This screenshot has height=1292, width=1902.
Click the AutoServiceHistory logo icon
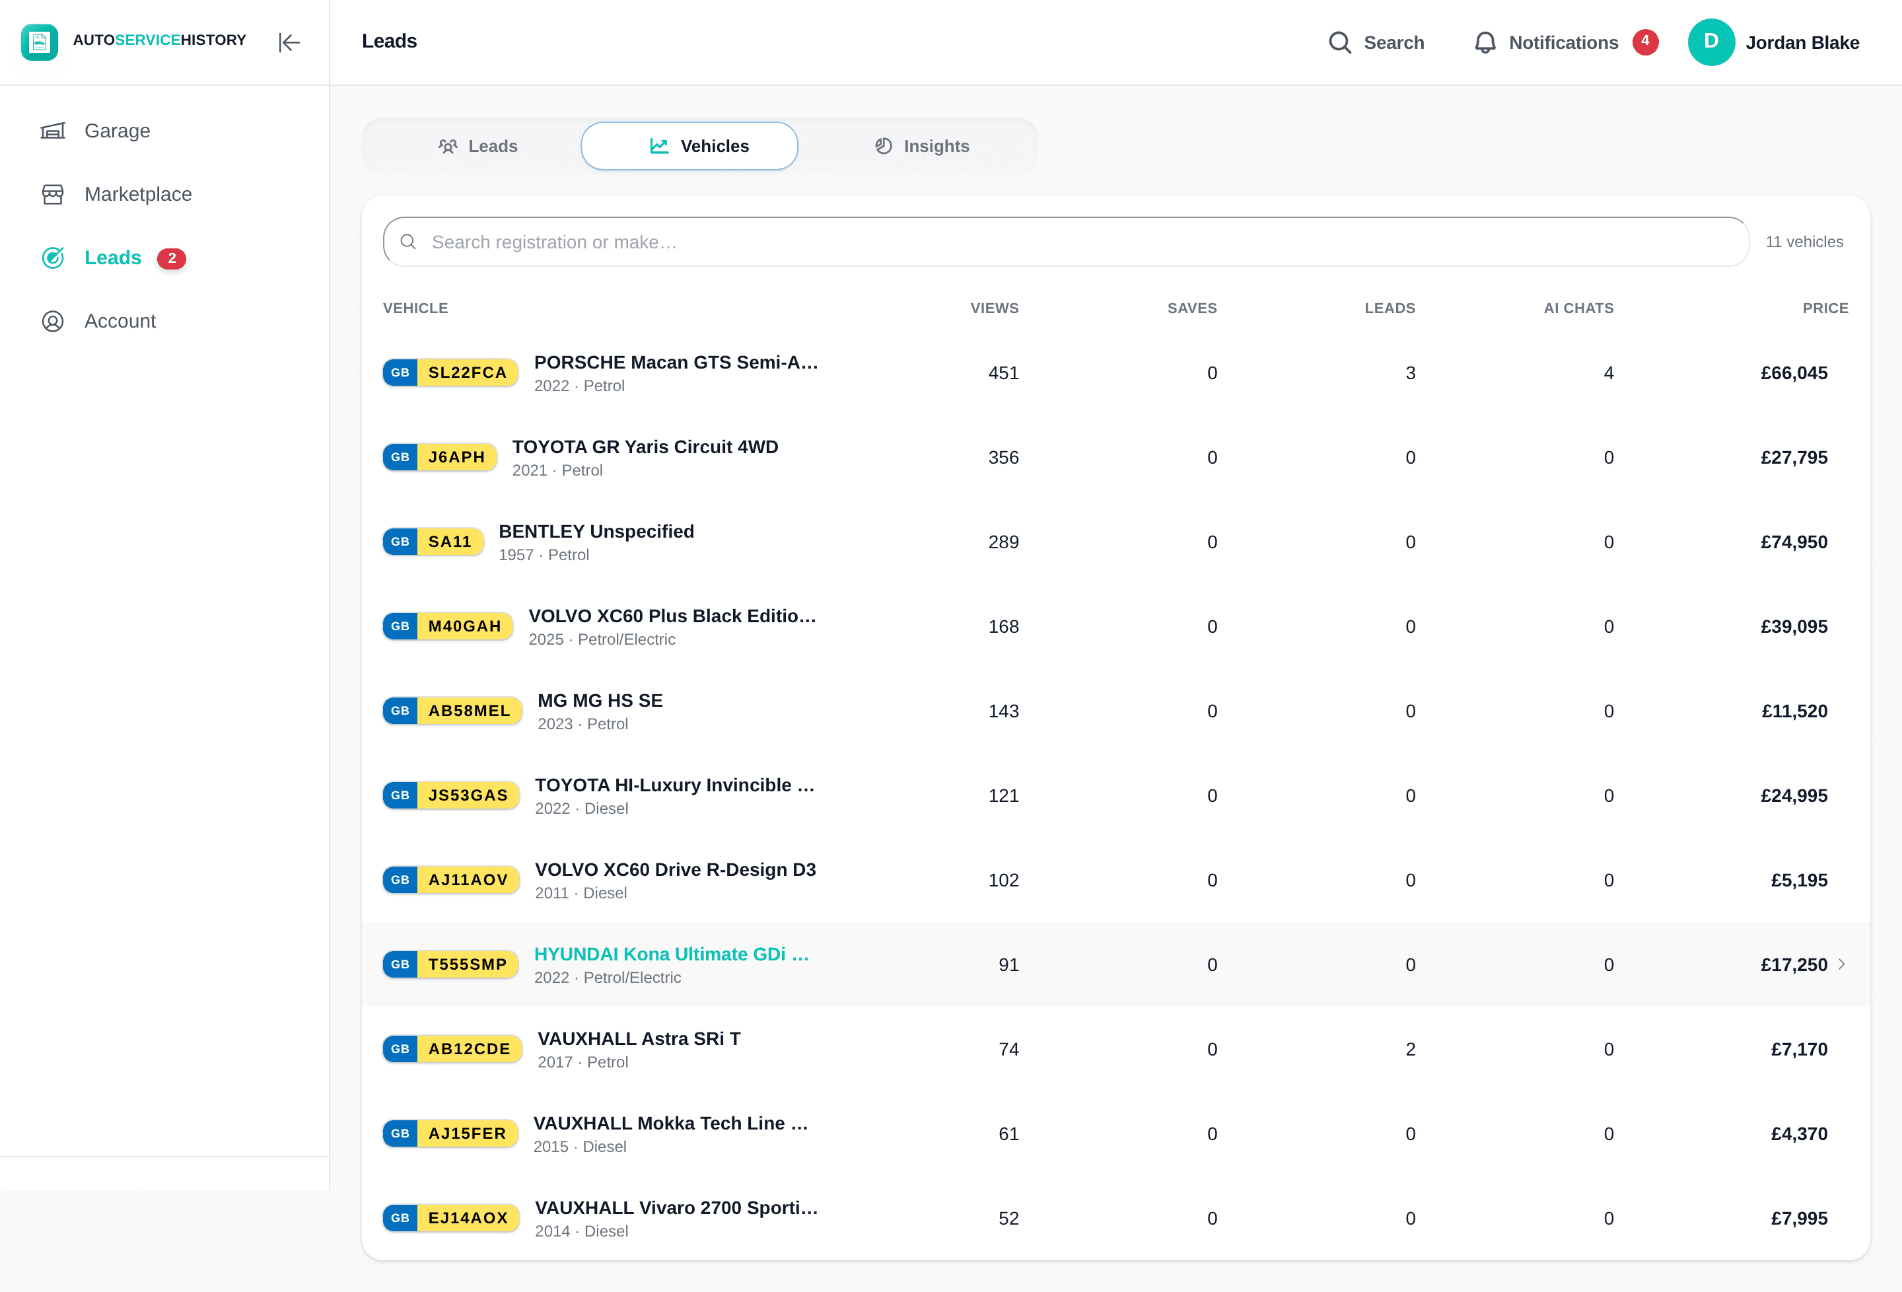(39, 42)
